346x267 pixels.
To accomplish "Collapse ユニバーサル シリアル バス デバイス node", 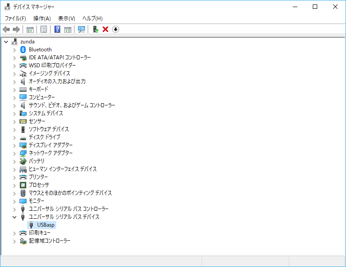I will pyautogui.click(x=15, y=217).
